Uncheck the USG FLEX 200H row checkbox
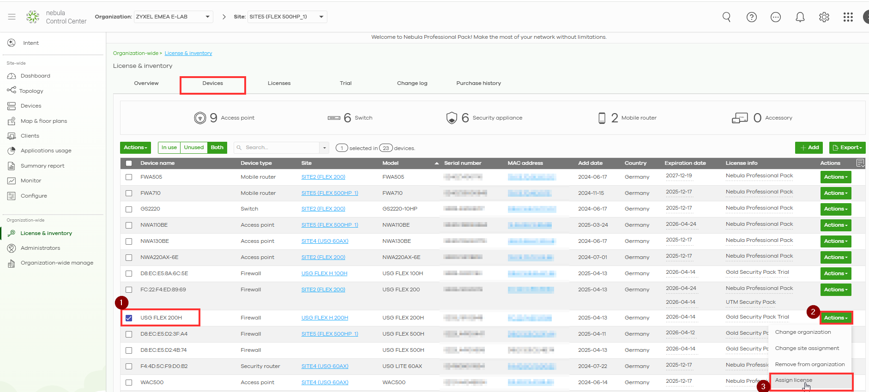Image resolution: width=869 pixels, height=392 pixels. [x=129, y=318]
